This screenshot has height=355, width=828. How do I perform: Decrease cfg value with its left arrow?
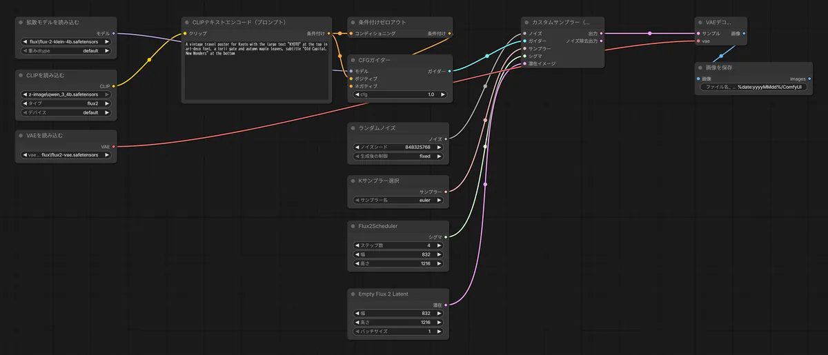coord(357,94)
